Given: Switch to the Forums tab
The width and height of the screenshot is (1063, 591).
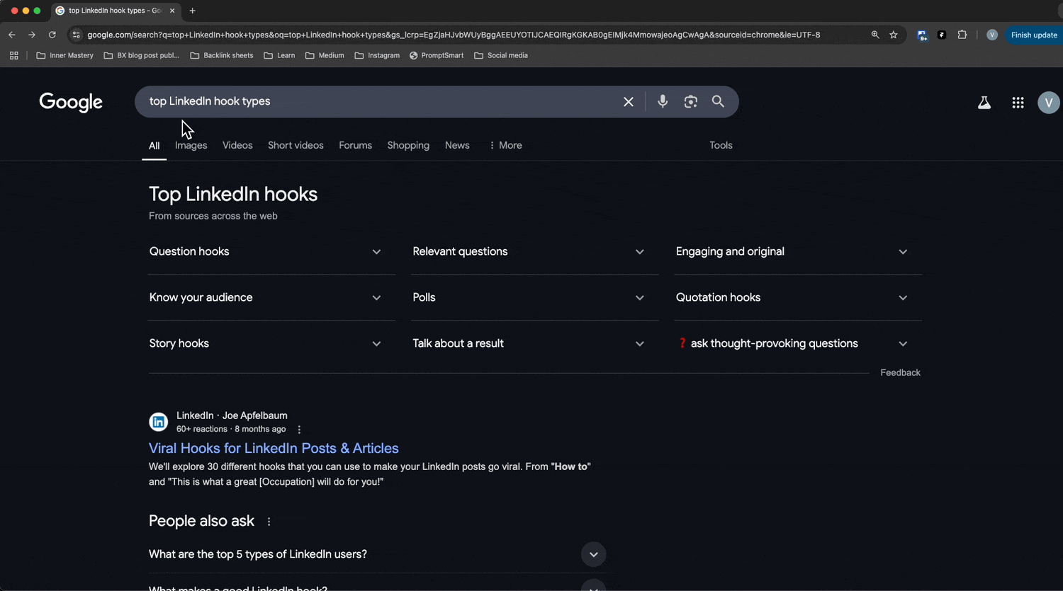Looking at the screenshot, I should (355, 145).
